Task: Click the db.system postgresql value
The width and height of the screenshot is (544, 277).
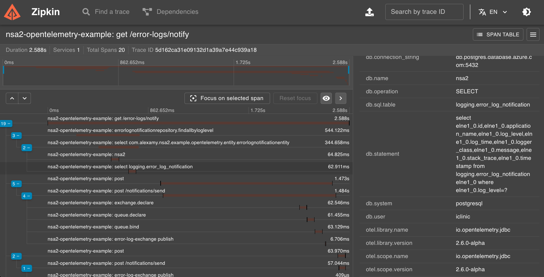Action: click(469, 203)
